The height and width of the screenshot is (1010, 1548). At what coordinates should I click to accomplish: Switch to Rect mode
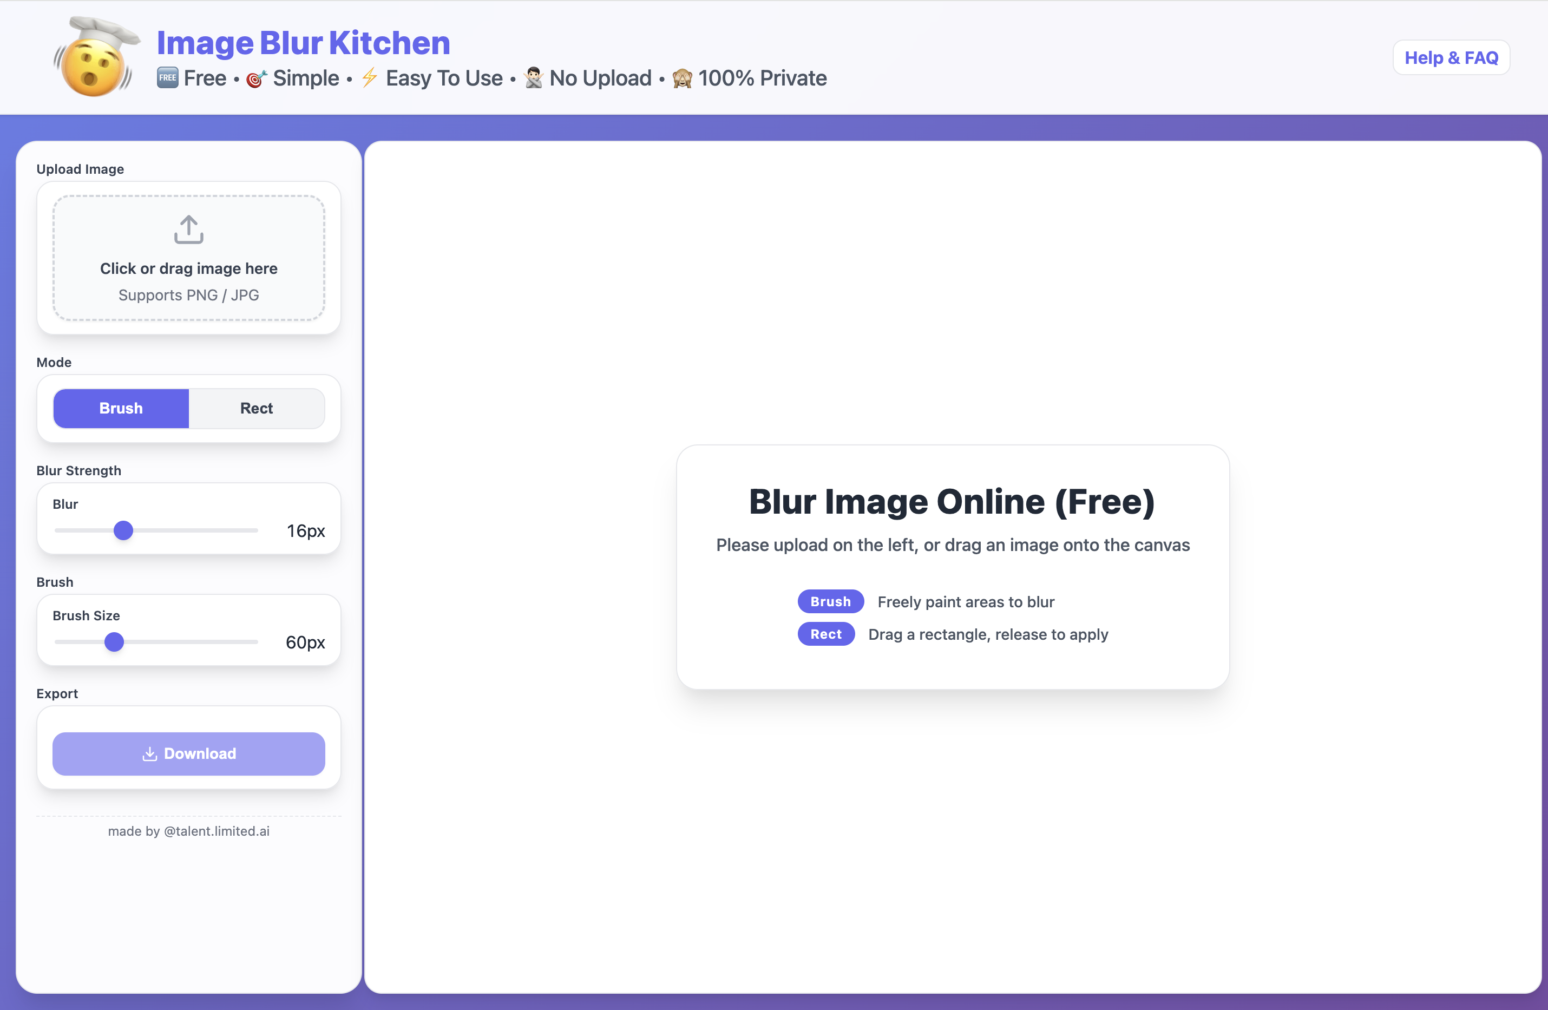point(256,408)
